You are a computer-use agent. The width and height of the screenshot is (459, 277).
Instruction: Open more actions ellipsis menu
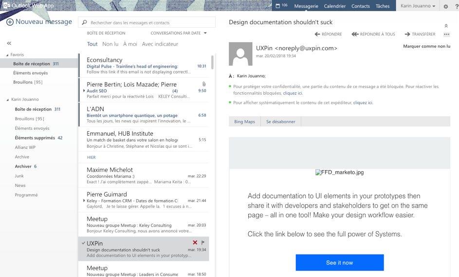tap(446, 34)
